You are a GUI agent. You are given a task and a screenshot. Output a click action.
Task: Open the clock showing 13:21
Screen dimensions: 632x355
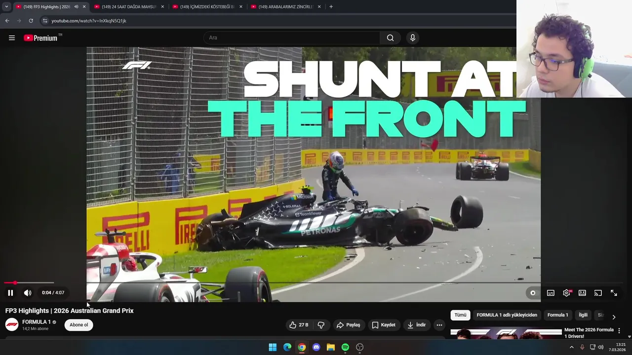click(617, 347)
